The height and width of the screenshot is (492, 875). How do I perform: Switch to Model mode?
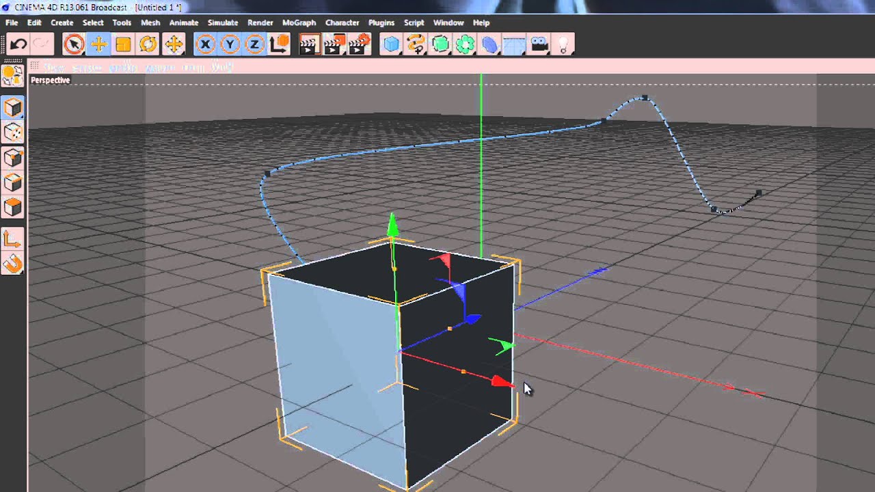[x=13, y=107]
